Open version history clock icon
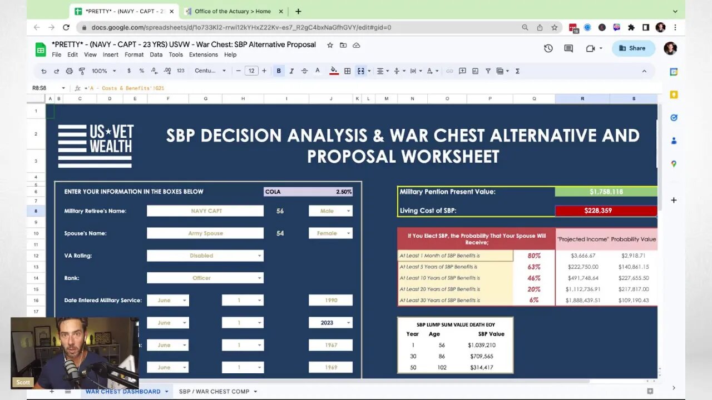This screenshot has width=712, height=400. click(548, 48)
